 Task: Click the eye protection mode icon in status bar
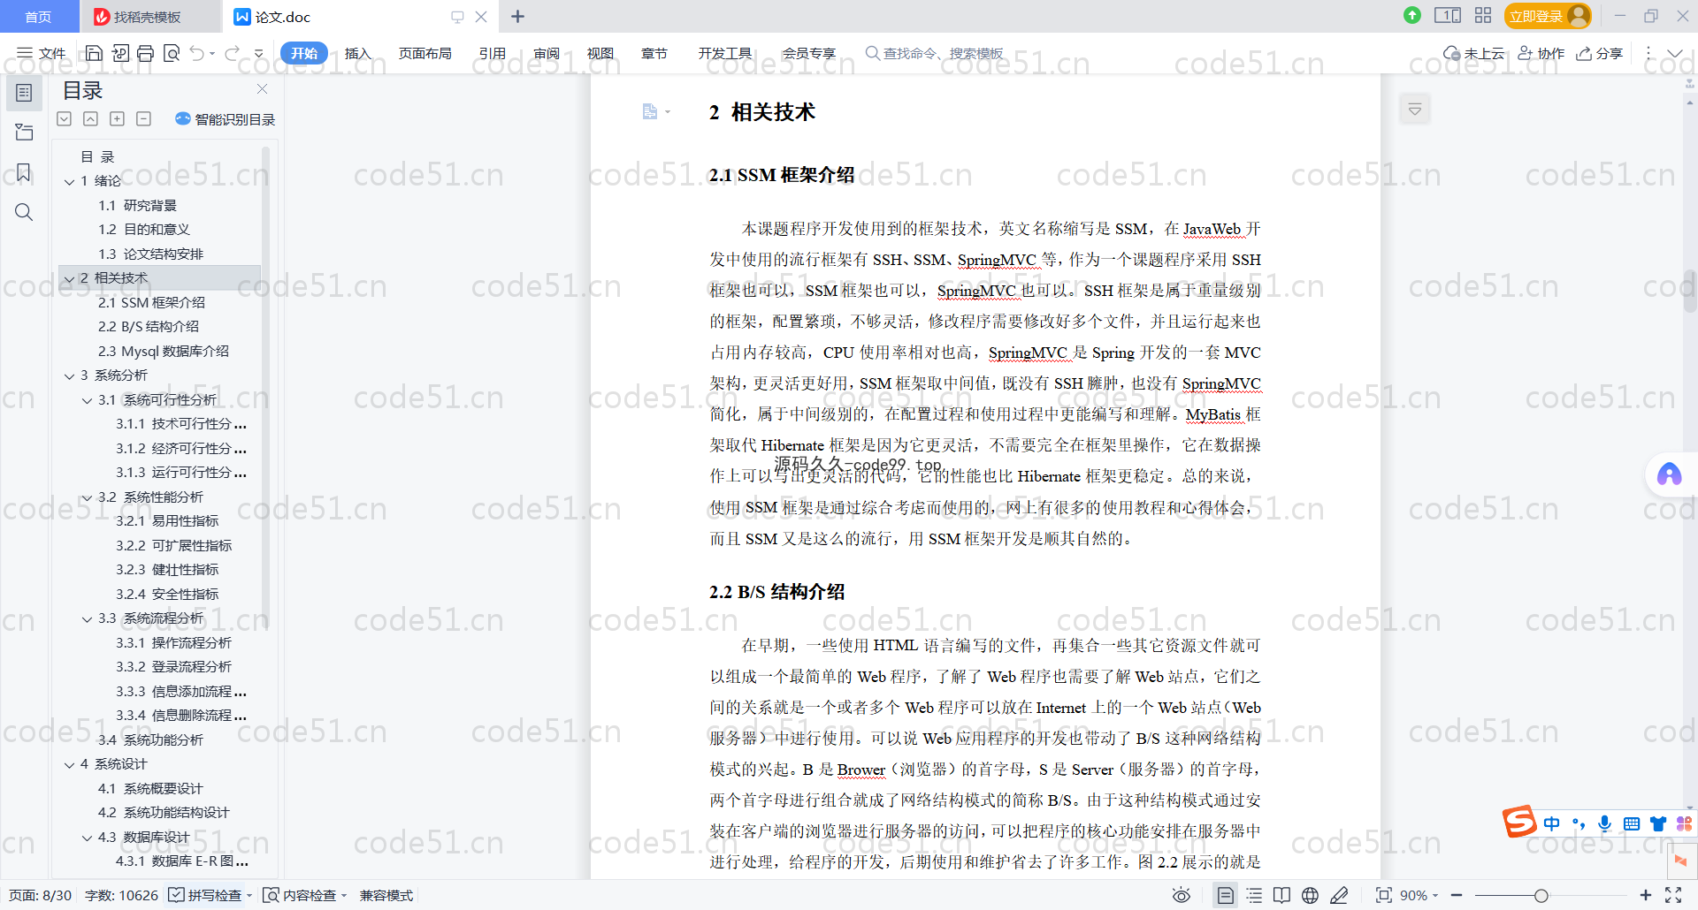point(1181,895)
